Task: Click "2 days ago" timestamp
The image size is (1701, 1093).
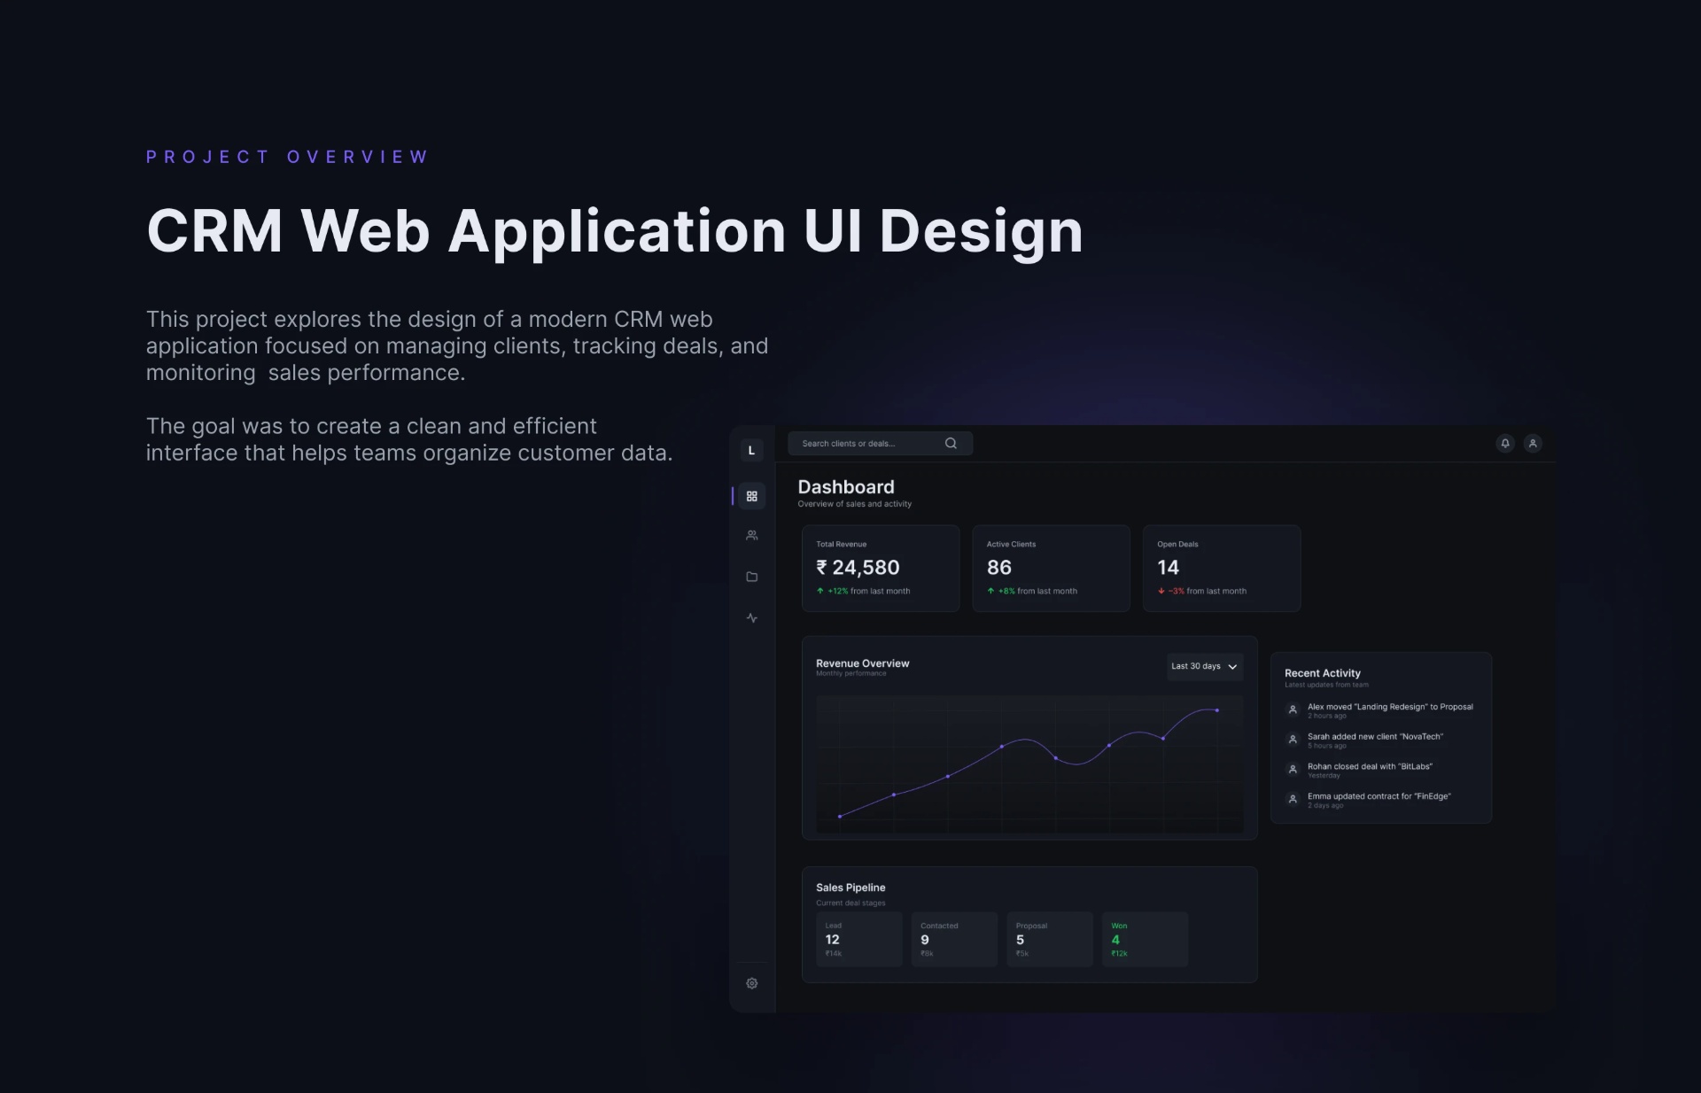Action: [x=1325, y=806]
